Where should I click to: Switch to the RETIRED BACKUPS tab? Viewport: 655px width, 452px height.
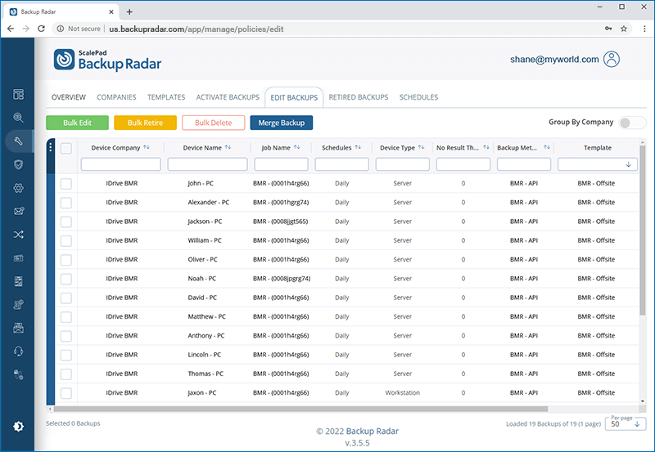pyautogui.click(x=359, y=97)
